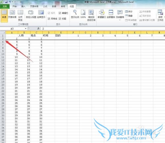Click 拆分 split window button

[x=129, y=12]
